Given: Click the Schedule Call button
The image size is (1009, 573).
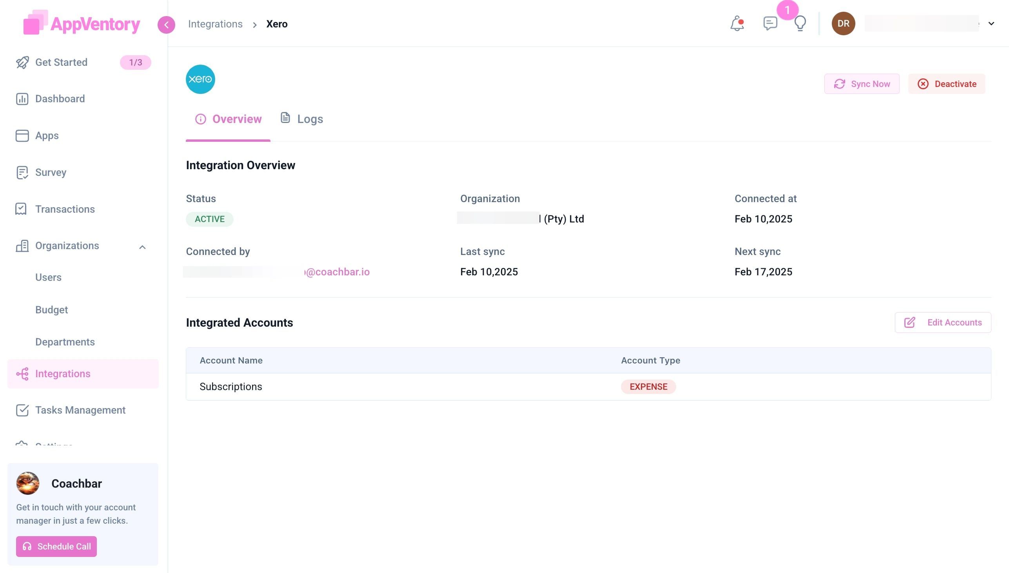Looking at the screenshot, I should [56, 546].
